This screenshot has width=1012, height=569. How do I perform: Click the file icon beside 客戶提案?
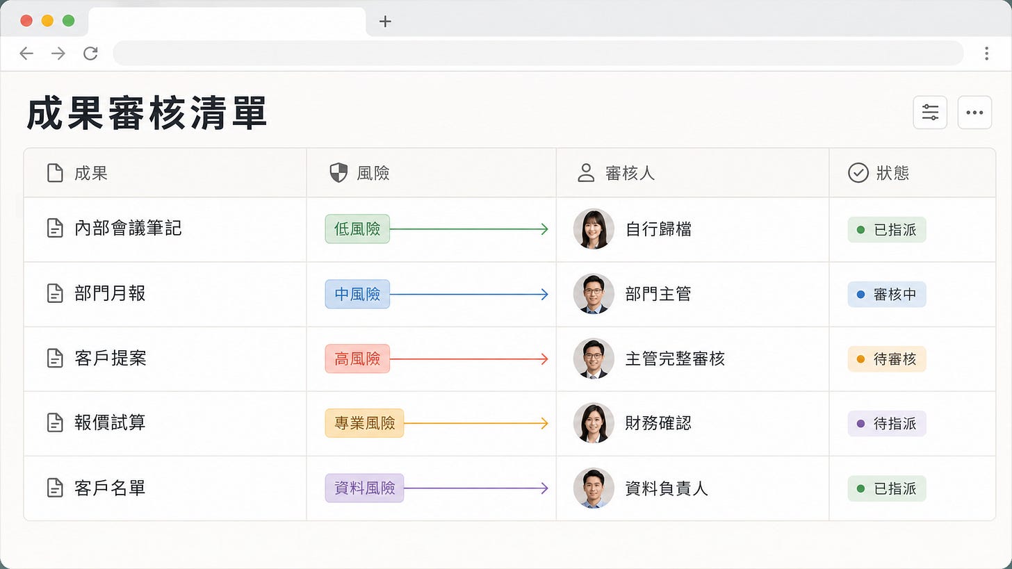pyautogui.click(x=55, y=358)
